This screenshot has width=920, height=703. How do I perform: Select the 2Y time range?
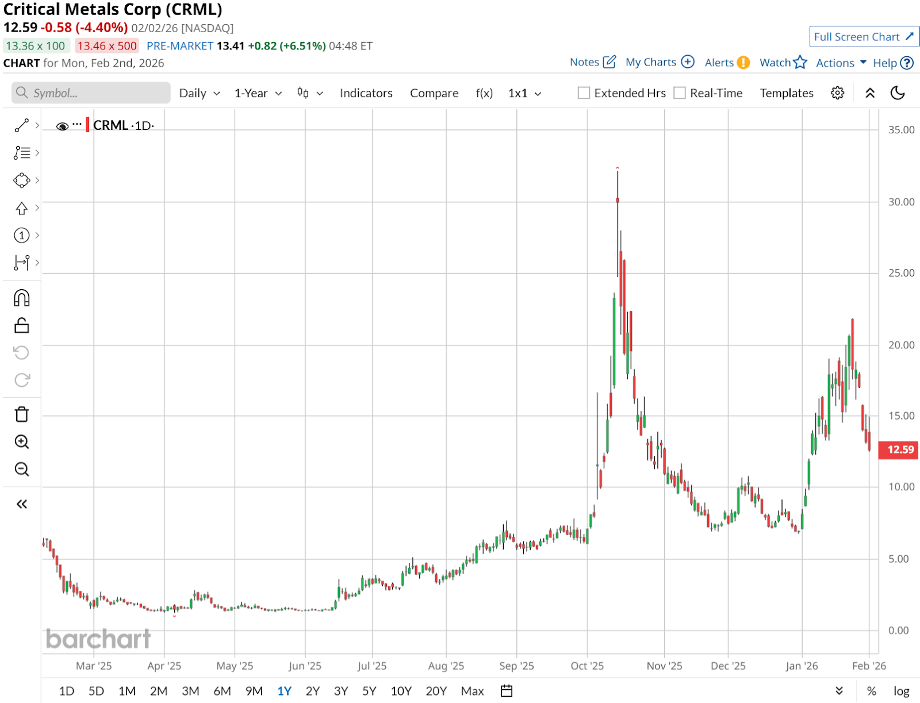coord(313,691)
